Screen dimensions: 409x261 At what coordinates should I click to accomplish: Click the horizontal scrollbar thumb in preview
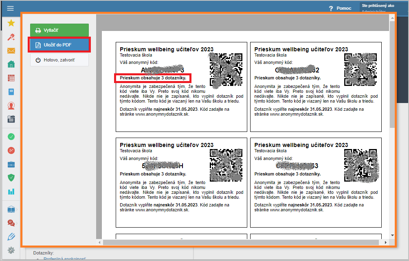(241, 243)
